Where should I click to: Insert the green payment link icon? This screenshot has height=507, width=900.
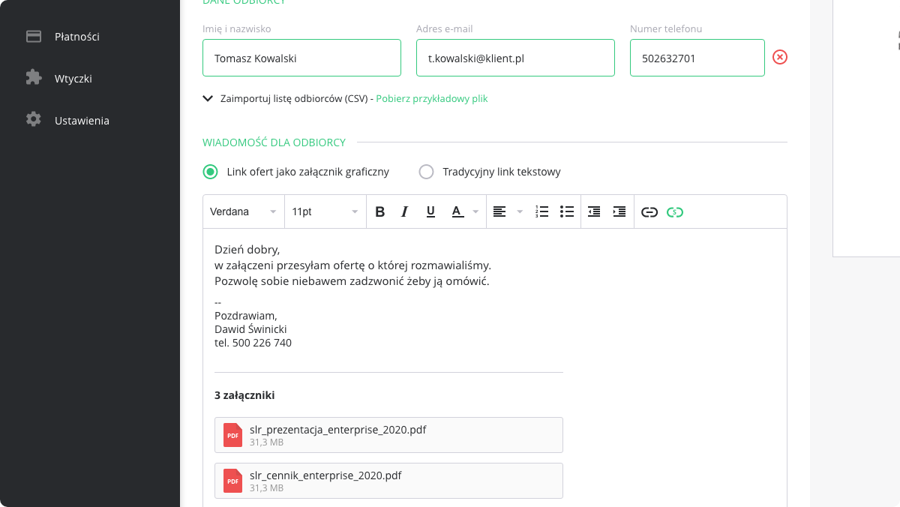[675, 212]
